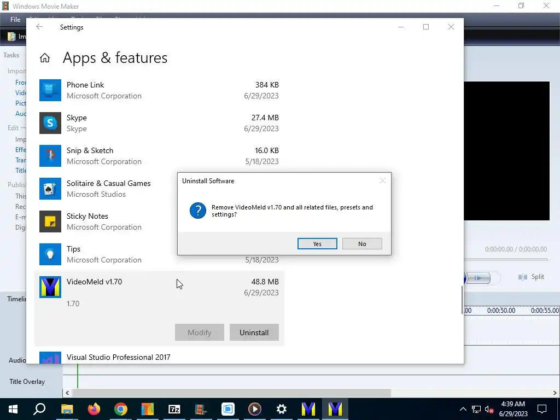Viewport: 560px width, 420px height.
Task: Open Movie Maker File menu
Action: 15,20
